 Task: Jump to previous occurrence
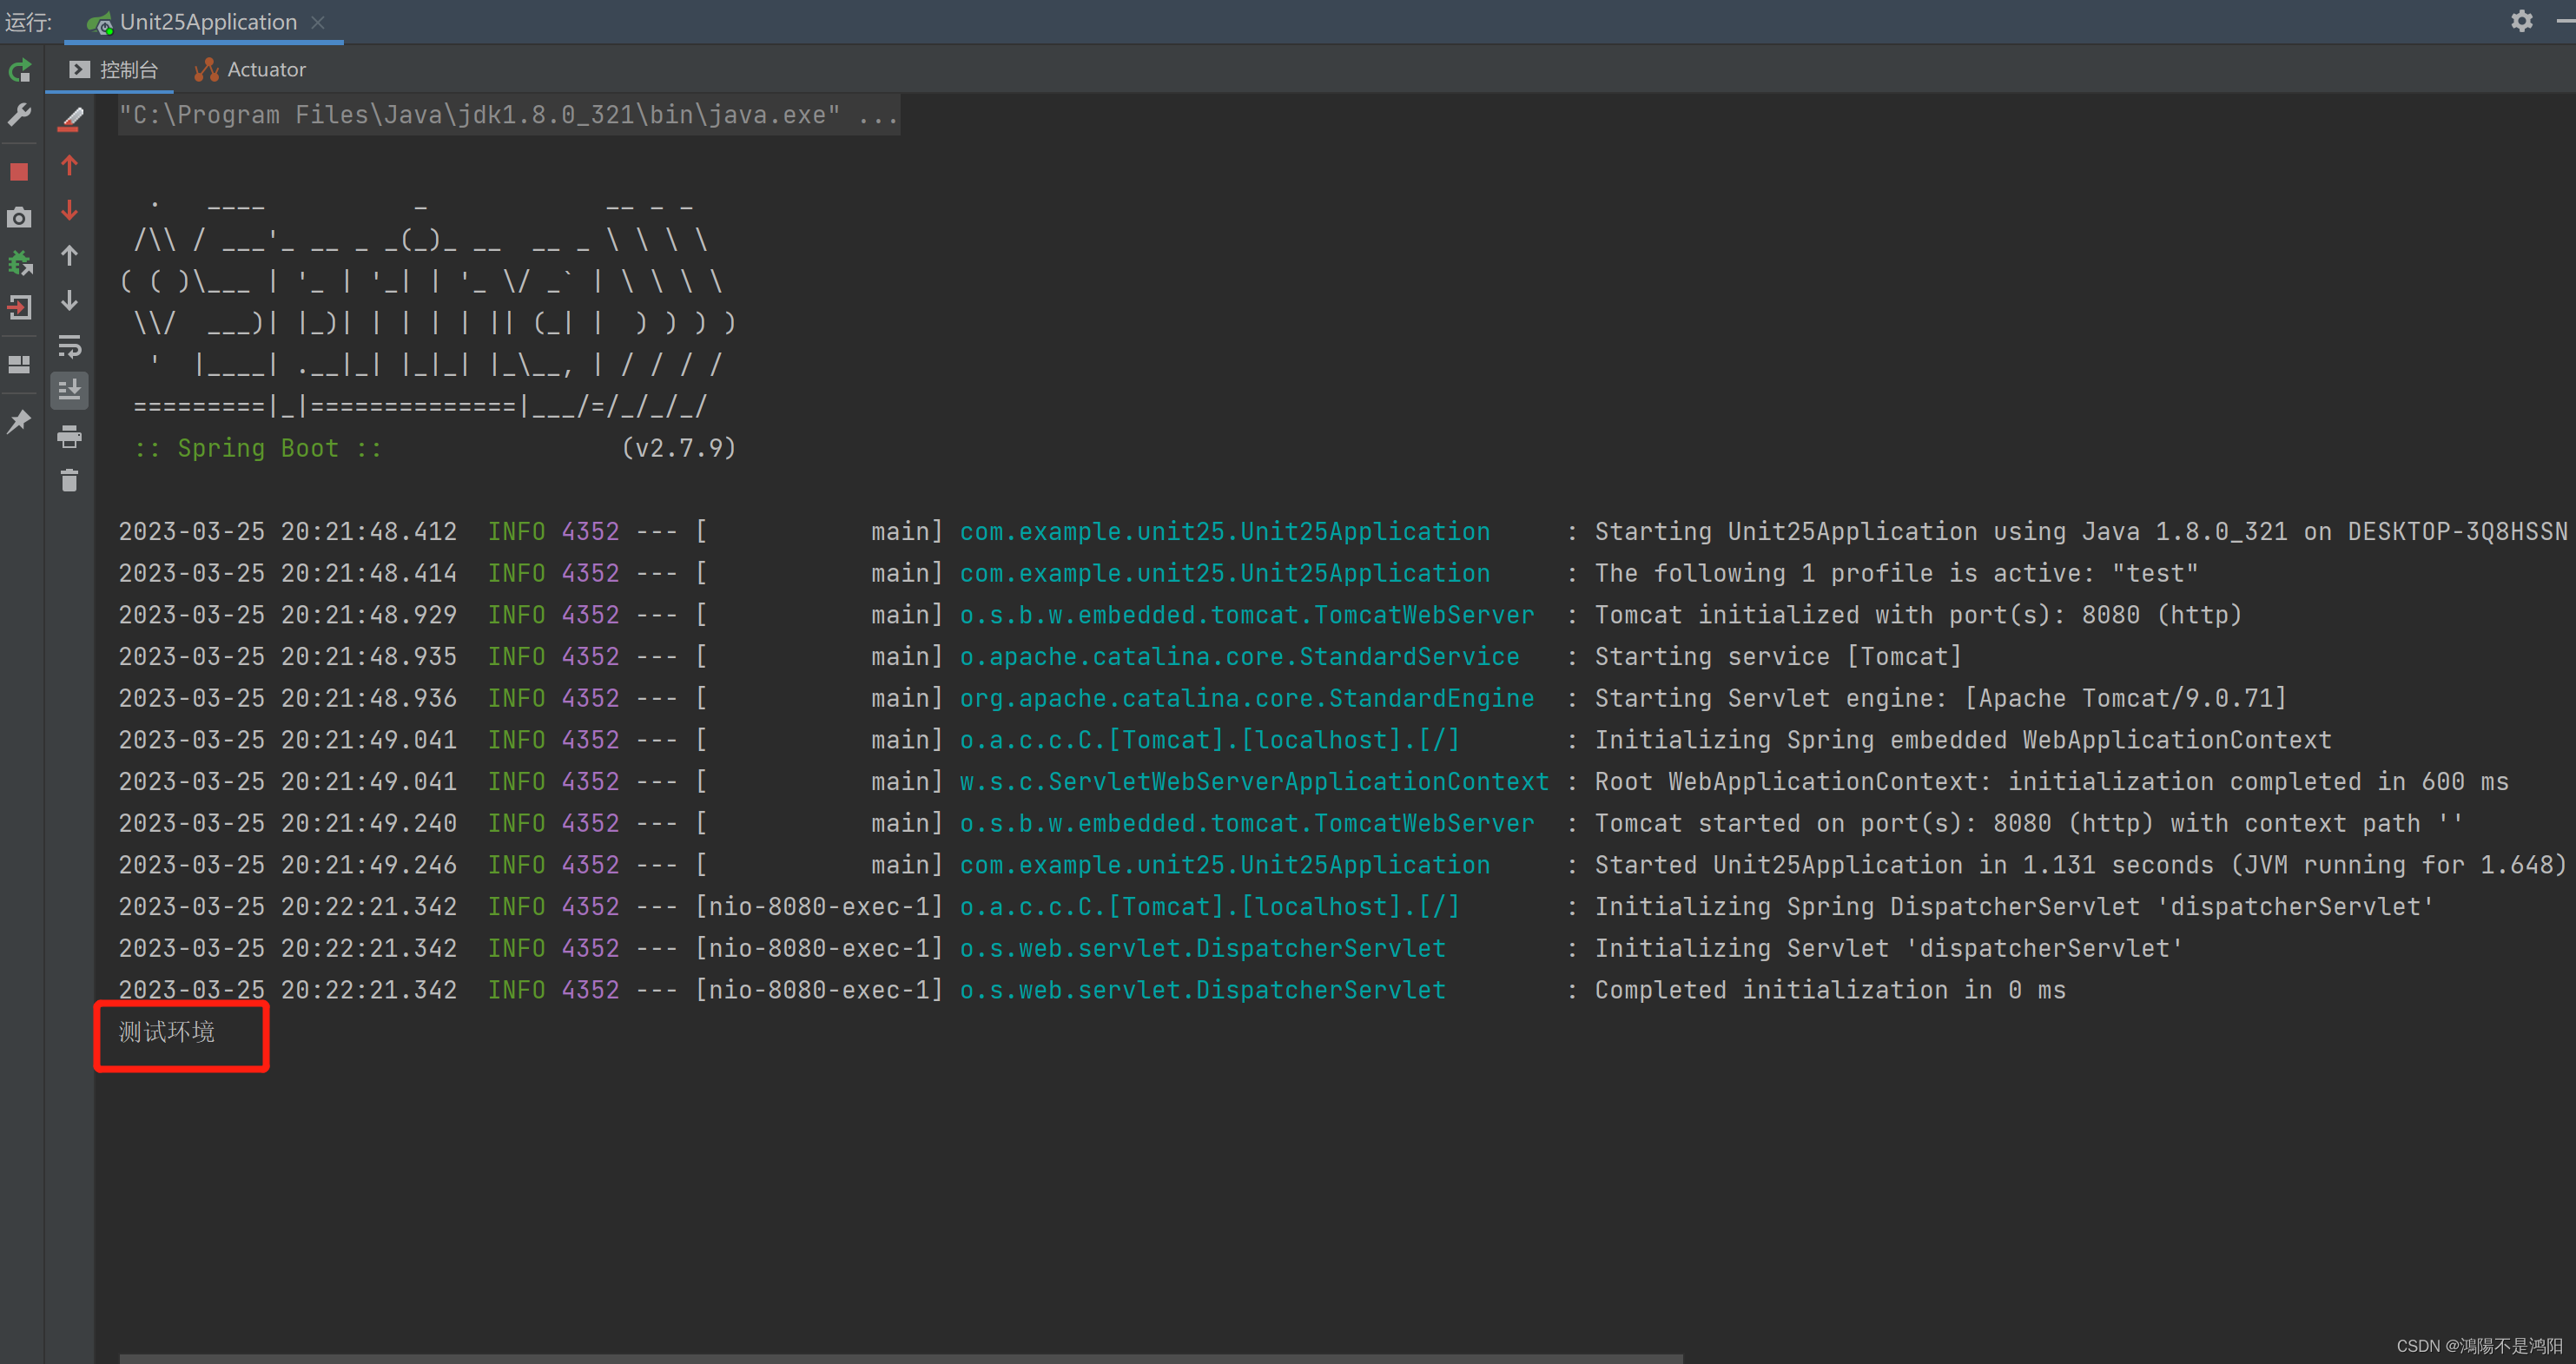(69, 255)
